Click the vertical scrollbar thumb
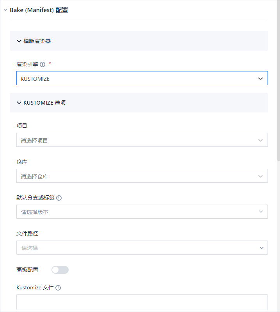Screen dimensions: 280x312 pyautogui.click(x=278, y=80)
